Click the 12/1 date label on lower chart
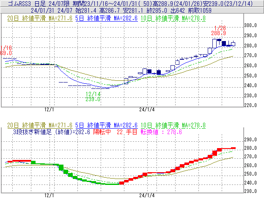264x201 pixels. (x=49, y=195)
